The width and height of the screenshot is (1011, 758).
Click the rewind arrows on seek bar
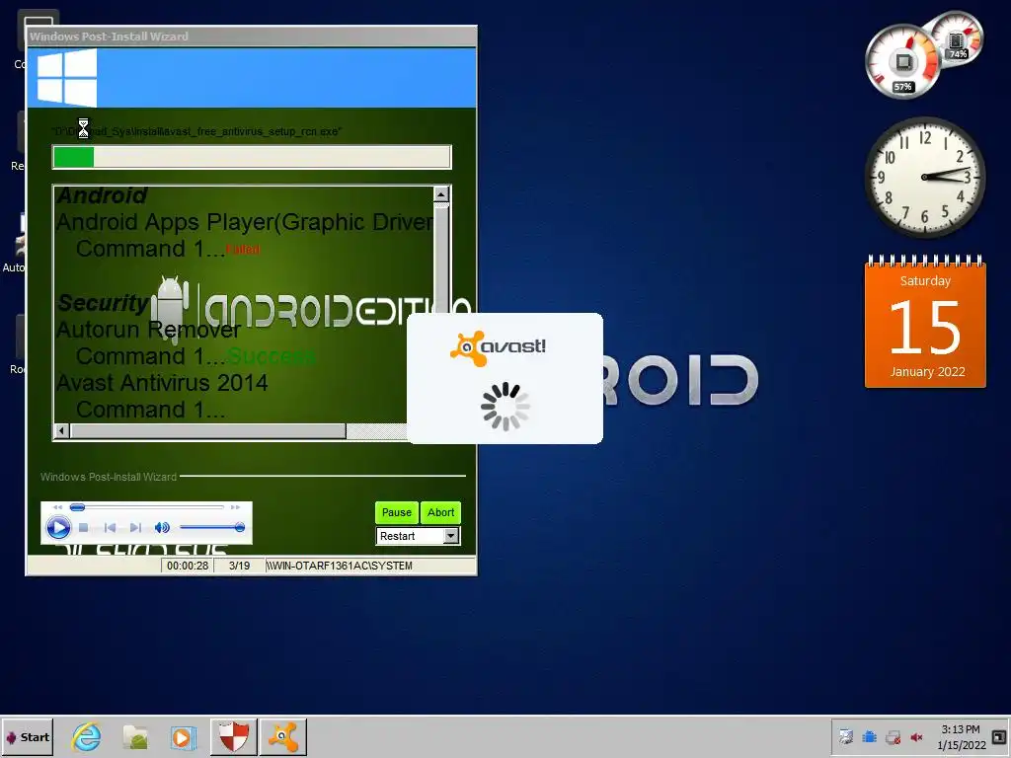click(x=57, y=507)
